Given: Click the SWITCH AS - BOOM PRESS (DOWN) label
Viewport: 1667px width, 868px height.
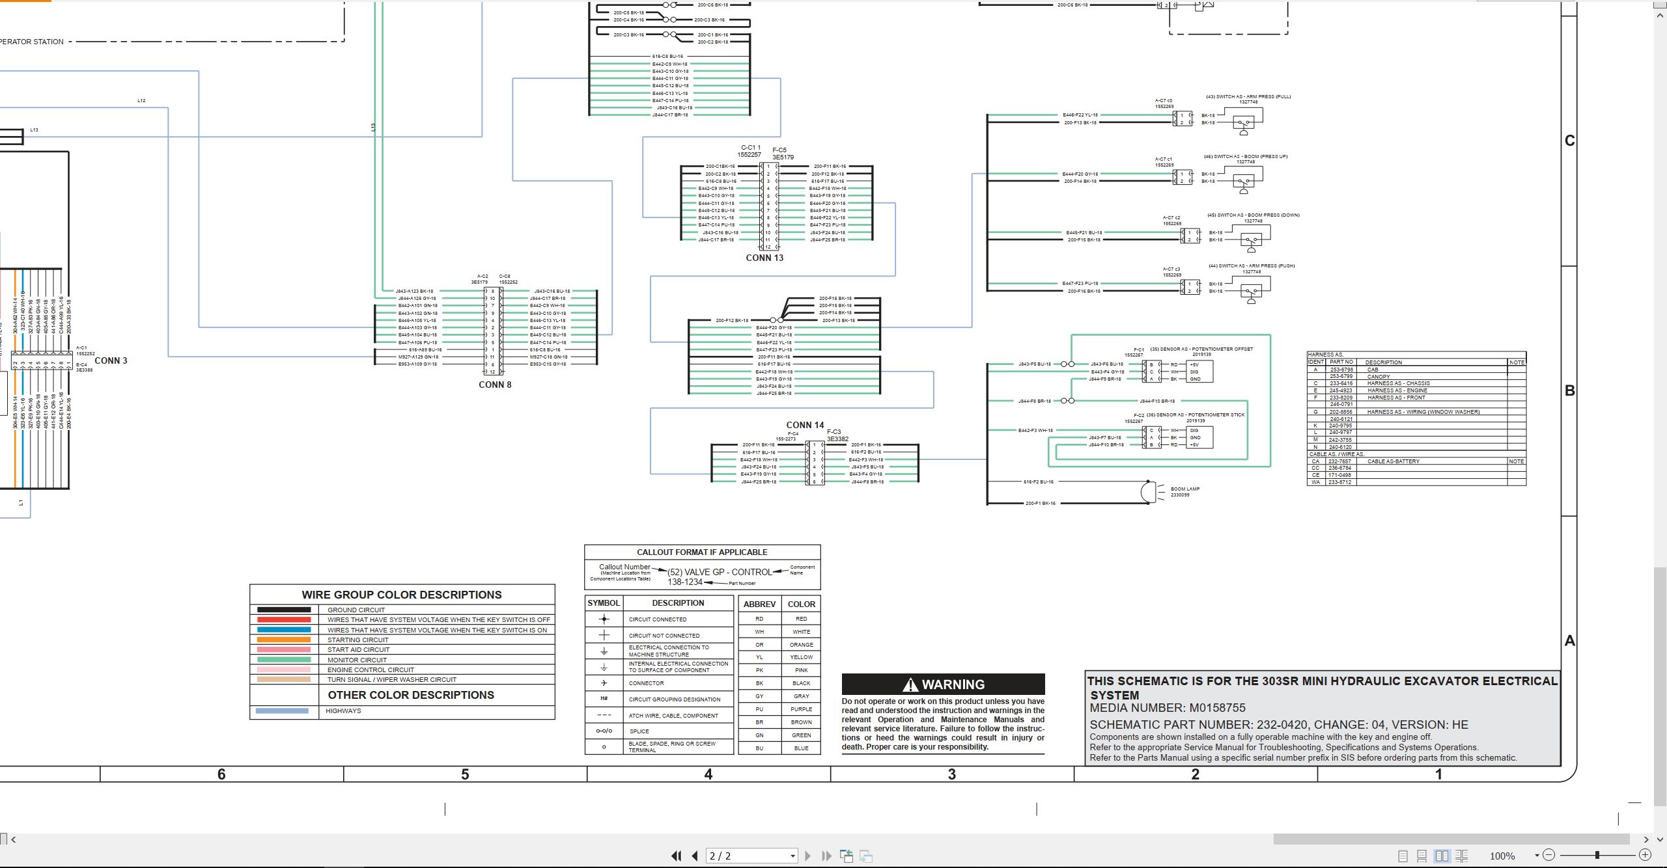Looking at the screenshot, I should coord(1253,215).
